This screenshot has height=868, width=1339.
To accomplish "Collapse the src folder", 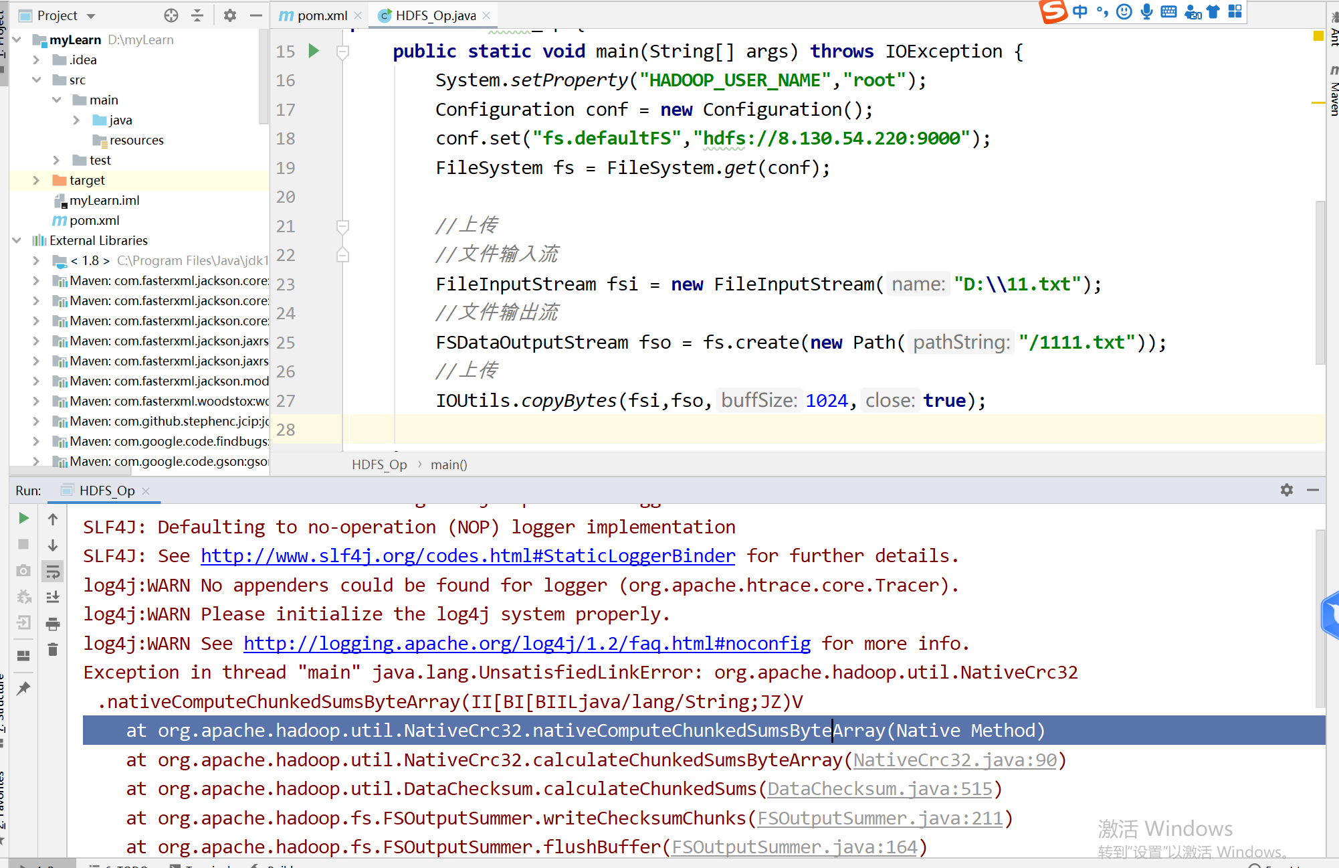I will tap(37, 80).
